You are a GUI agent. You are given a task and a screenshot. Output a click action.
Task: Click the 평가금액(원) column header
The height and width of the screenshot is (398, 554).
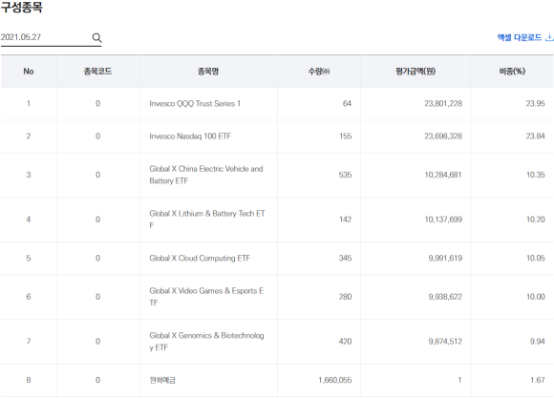pos(415,72)
